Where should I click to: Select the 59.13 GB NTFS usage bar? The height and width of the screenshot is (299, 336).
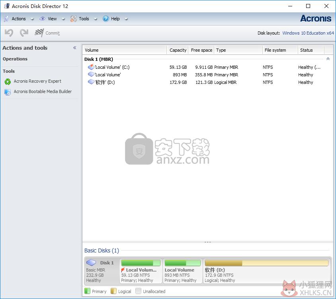point(141,263)
